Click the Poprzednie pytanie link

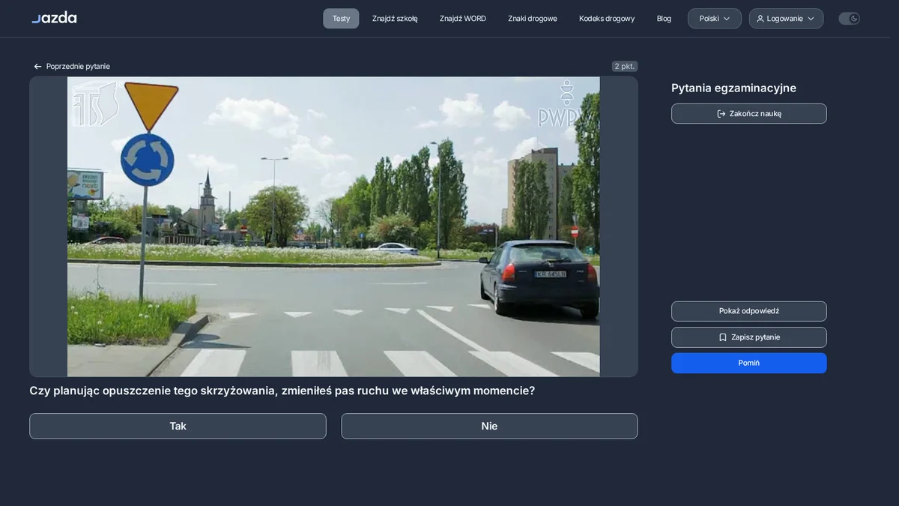[71, 67]
